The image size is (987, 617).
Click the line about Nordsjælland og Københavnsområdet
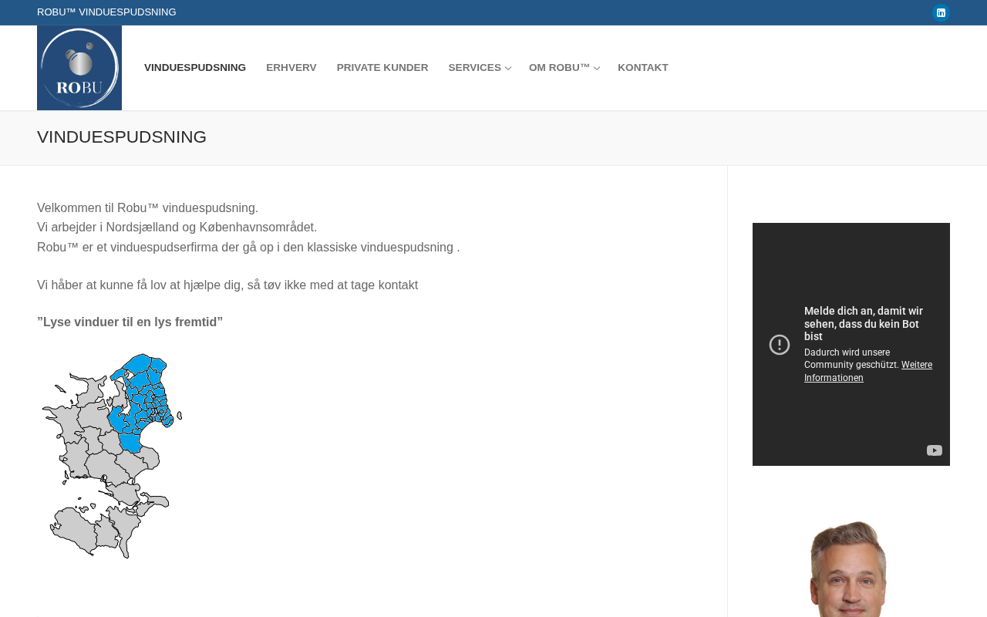177,228
